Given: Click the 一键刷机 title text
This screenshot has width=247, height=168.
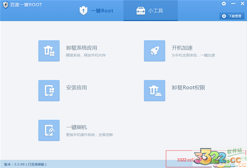Looking at the screenshot, I should click(x=76, y=127).
